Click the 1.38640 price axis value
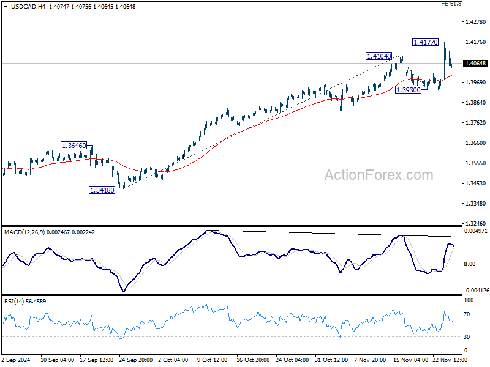 pyautogui.click(x=476, y=102)
